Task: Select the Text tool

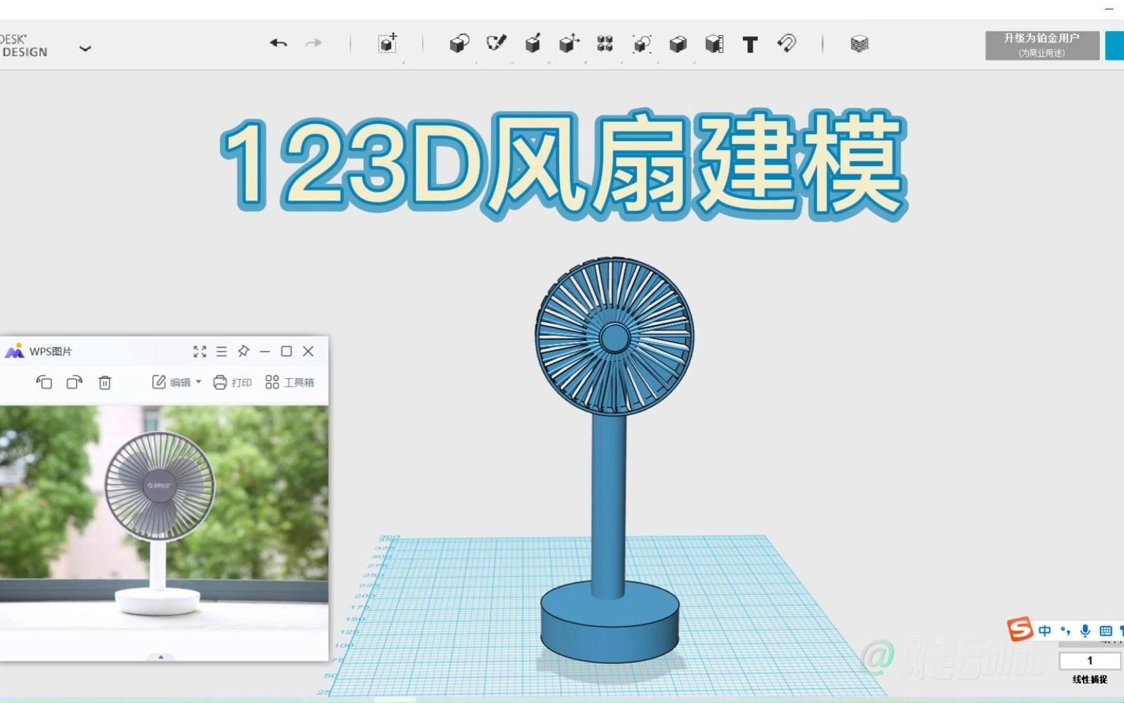Action: click(750, 43)
